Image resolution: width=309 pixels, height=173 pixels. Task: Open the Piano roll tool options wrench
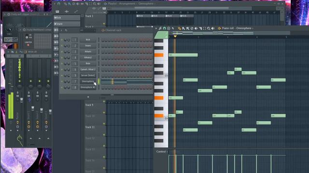pyautogui.click(x=160, y=28)
